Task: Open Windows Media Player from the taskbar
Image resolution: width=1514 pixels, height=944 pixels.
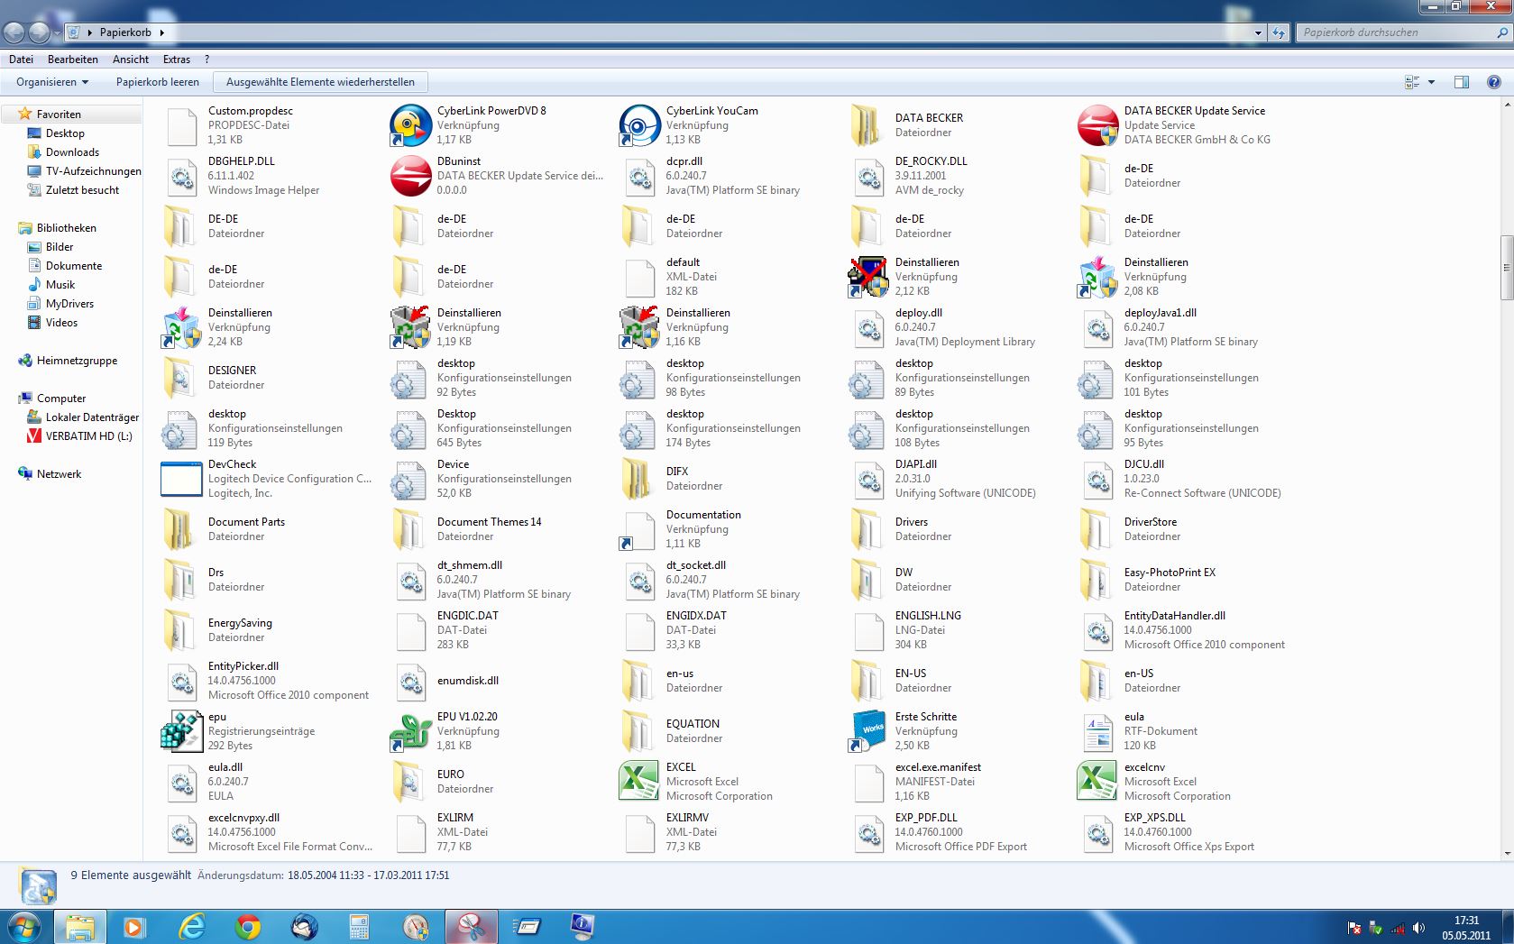Action: [136, 927]
